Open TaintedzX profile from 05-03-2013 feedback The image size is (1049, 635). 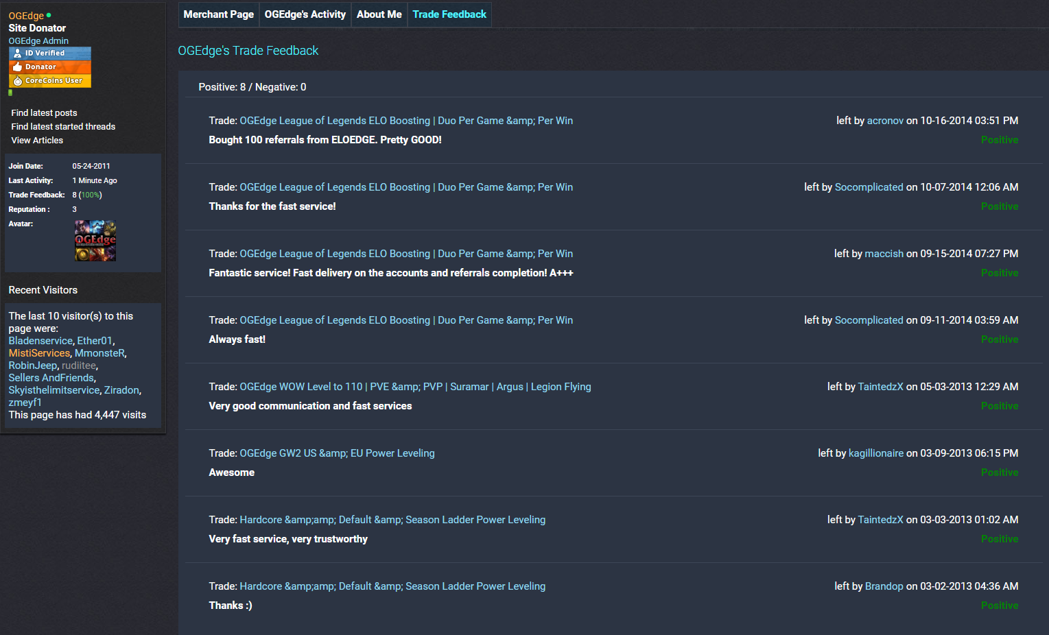click(x=880, y=387)
